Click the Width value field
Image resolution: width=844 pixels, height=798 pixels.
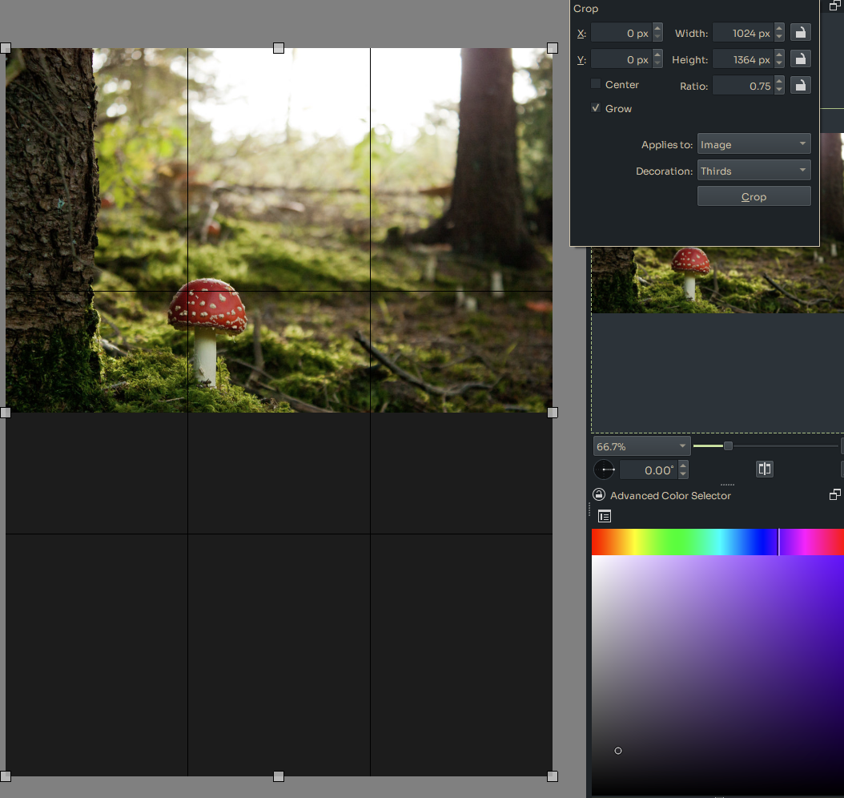pyautogui.click(x=743, y=33)
